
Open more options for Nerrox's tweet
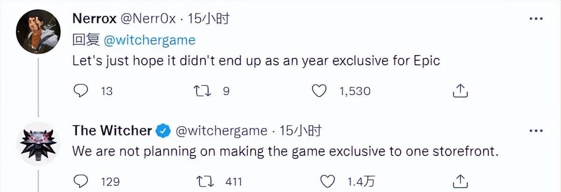536,19
